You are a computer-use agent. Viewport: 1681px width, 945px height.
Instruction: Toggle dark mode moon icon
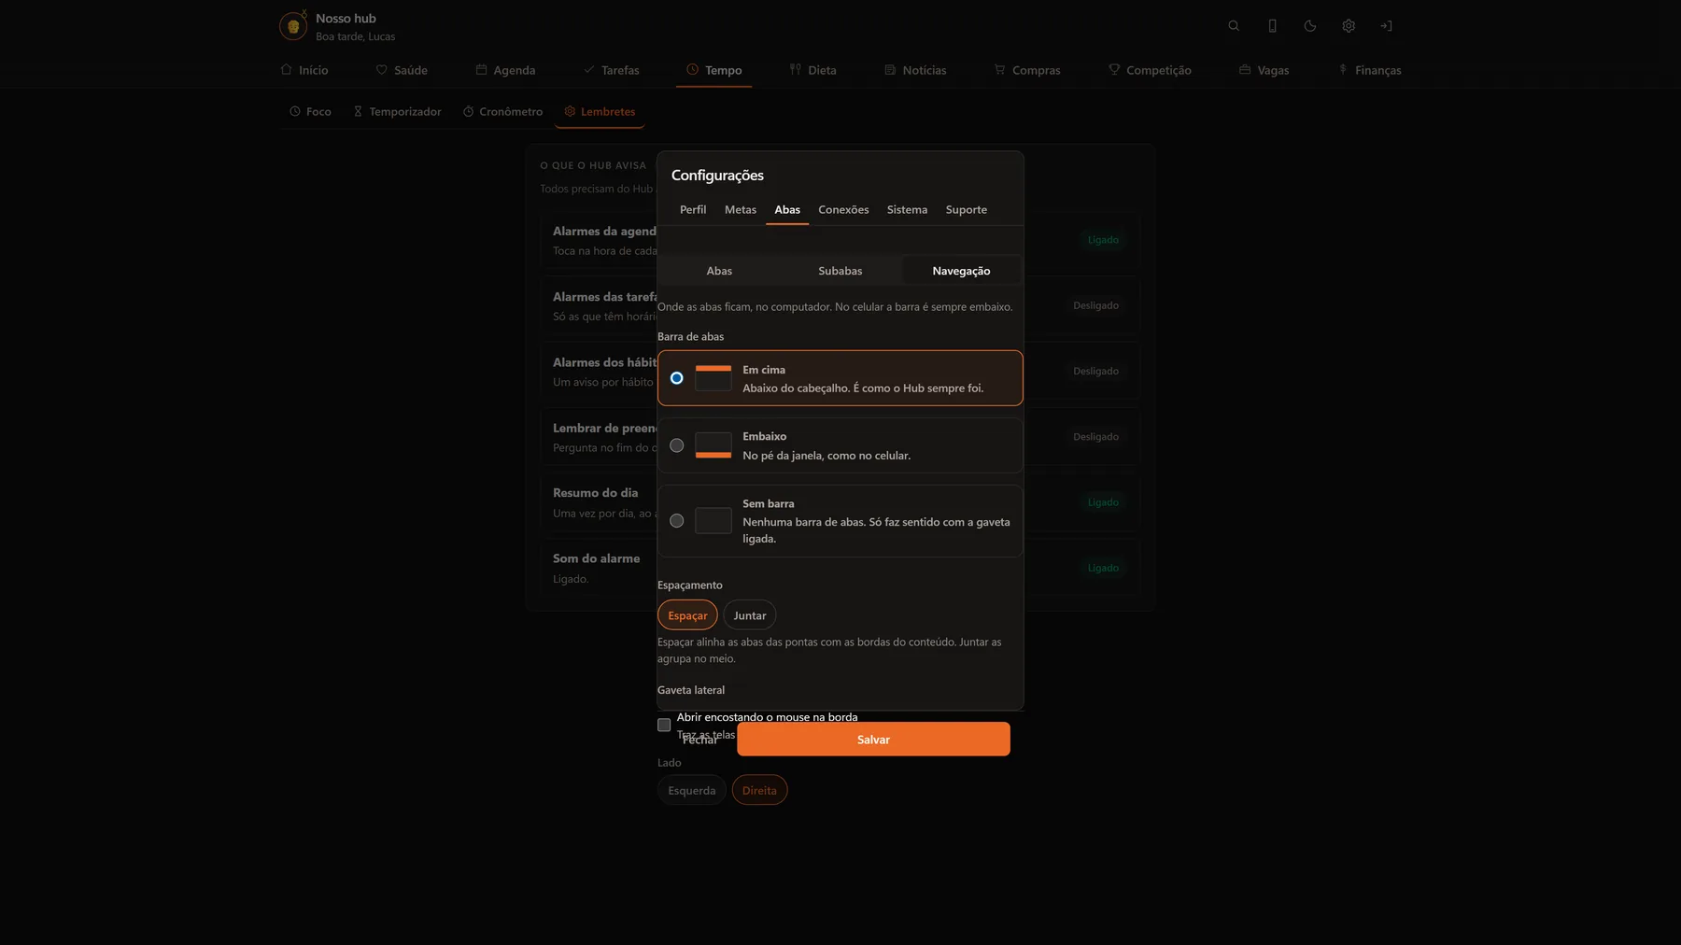coord(1310,26)
